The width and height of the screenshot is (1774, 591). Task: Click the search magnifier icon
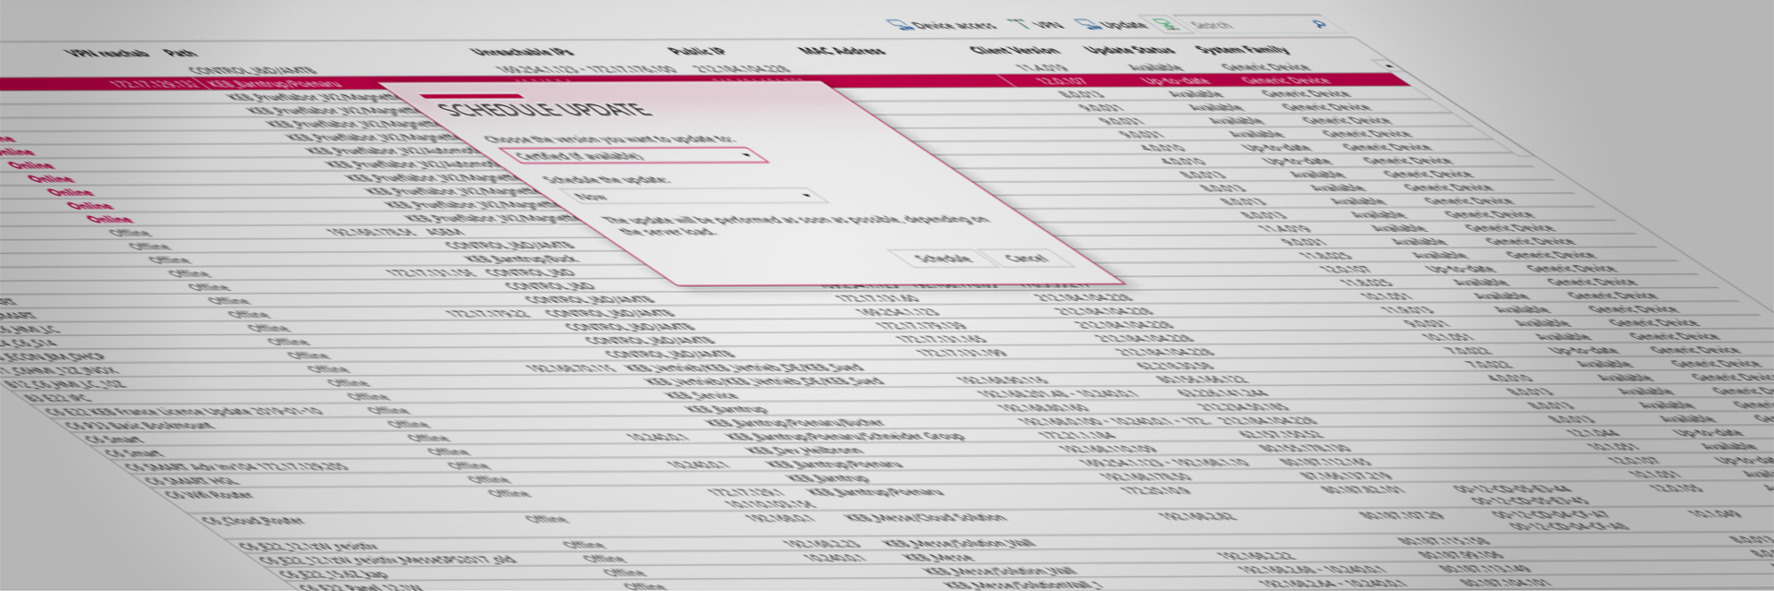tap(1319, 23)
